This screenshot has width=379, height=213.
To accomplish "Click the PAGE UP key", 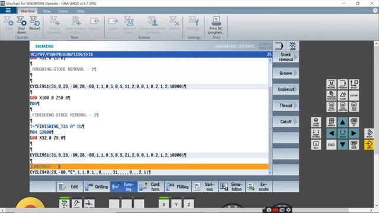I will [x=354, y=122].
